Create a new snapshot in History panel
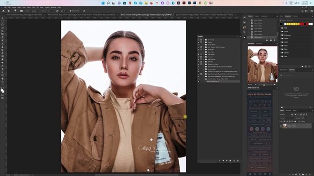This screenshot has height=176, width=314. pyautogui.click(x=271, y=40)
